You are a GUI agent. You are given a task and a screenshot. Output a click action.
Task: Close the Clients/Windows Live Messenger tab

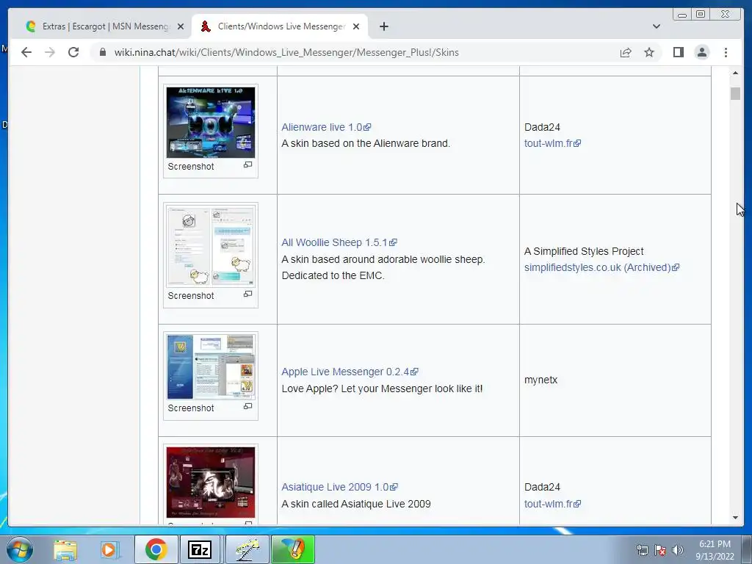coord(356,26)
